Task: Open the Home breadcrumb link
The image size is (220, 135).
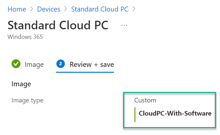Action: click(x=17, y=9)
